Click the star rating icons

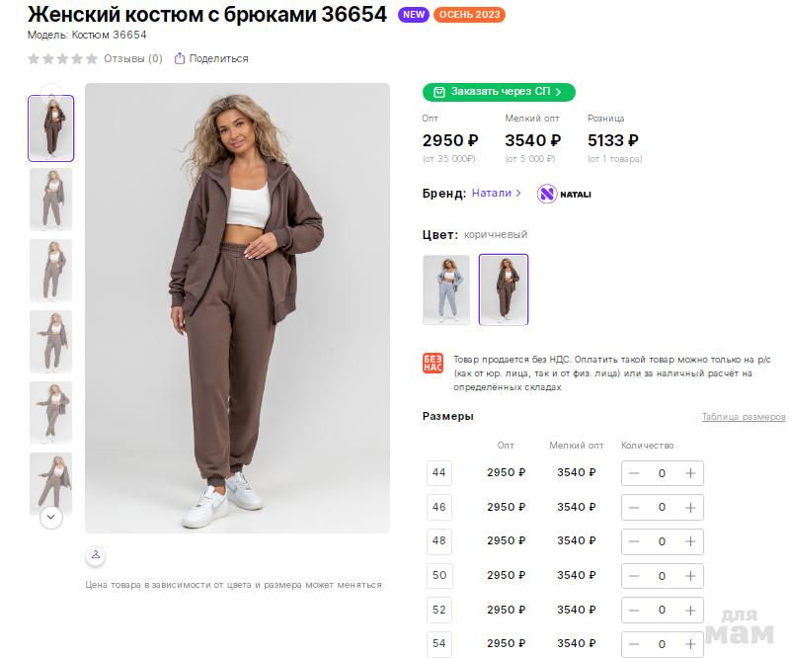click(62, 58)
